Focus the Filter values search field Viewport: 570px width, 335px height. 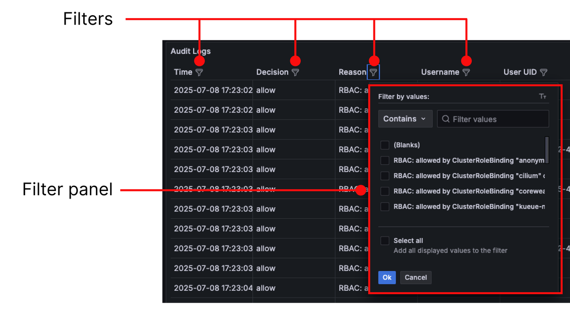(x=493, y=119)
